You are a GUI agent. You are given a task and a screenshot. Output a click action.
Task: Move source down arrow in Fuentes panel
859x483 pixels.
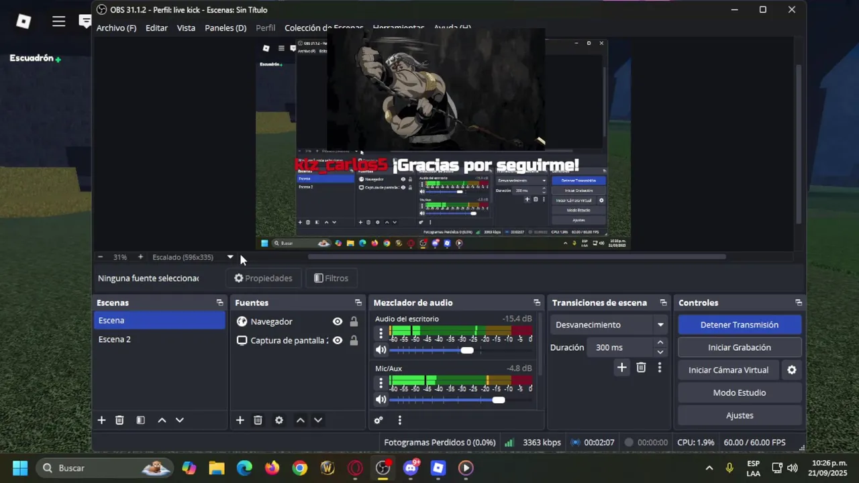pos(318,420)
